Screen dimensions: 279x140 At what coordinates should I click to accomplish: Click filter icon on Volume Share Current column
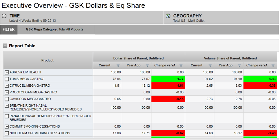coord(210,66)
